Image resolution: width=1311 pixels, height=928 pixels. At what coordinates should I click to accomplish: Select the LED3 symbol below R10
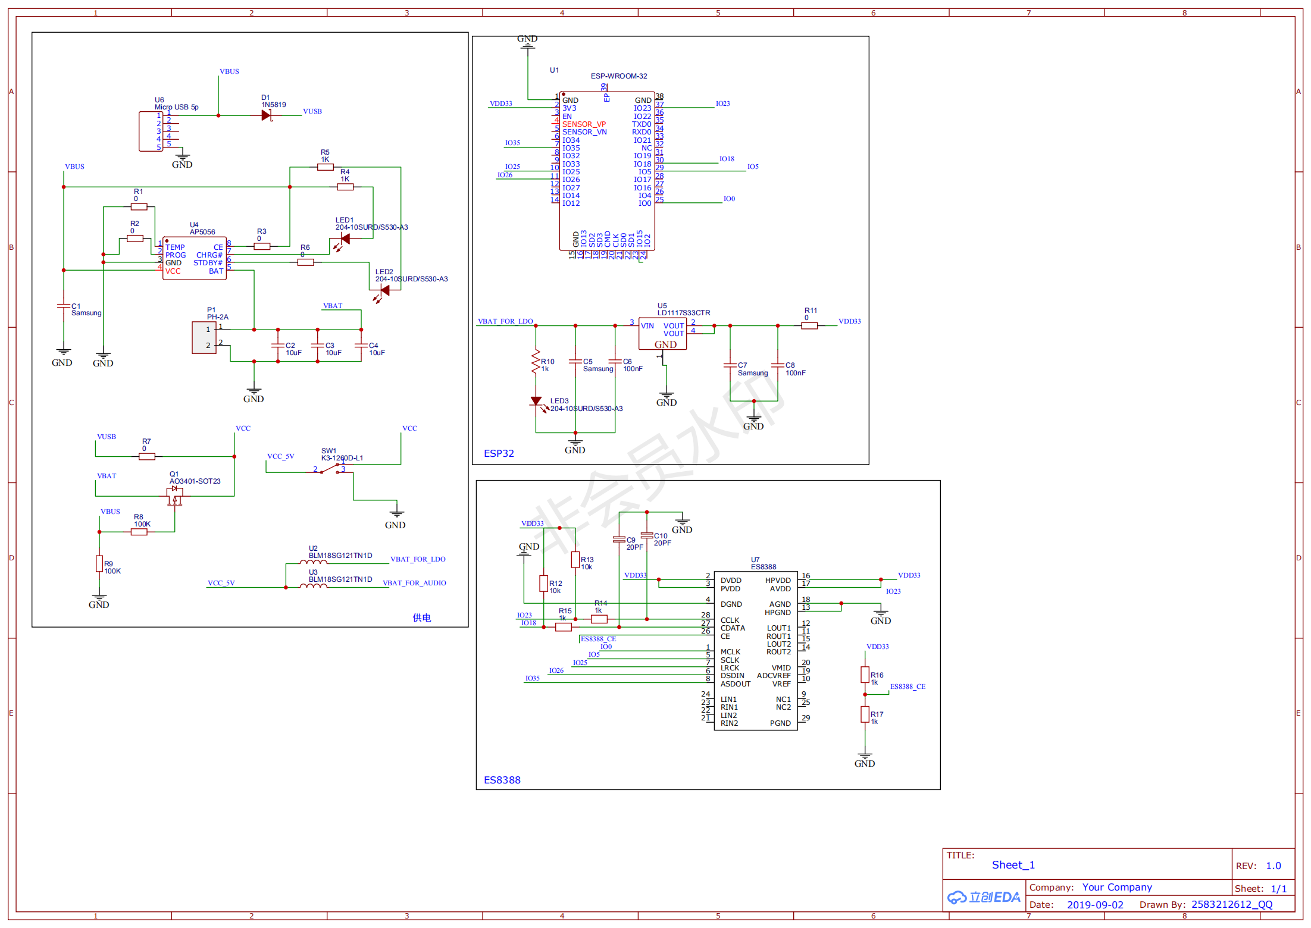click(537, 402)
